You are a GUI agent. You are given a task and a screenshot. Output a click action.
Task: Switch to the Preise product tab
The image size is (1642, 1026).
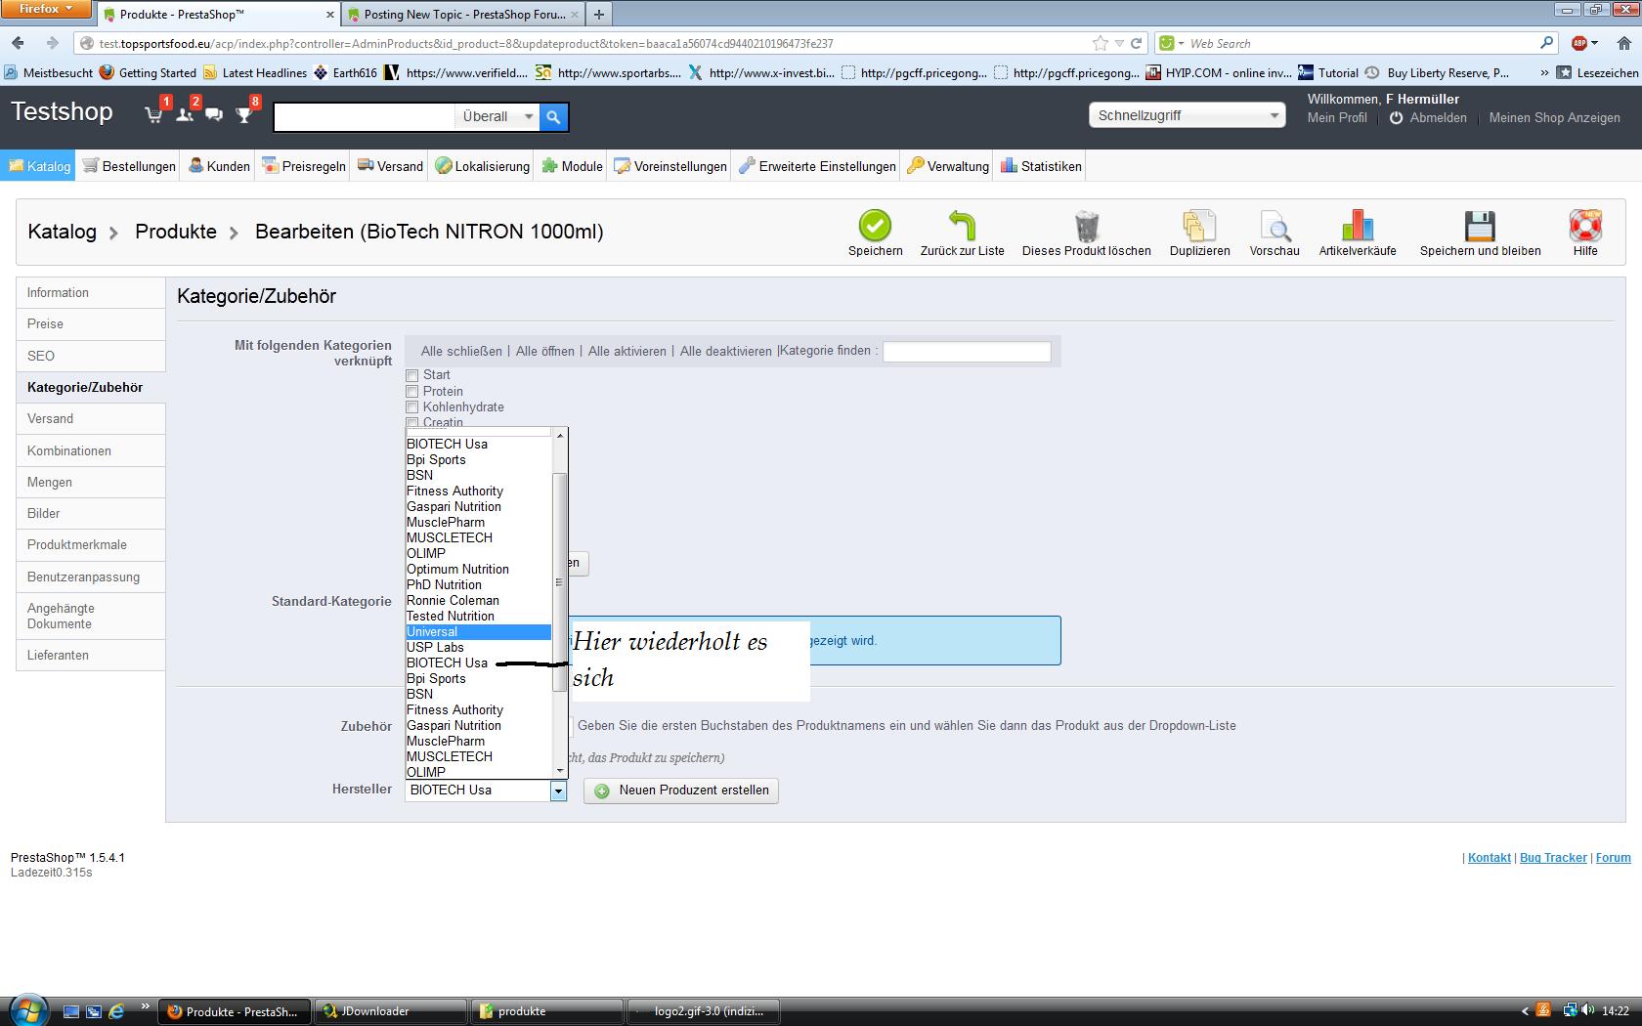coord(91,324)
